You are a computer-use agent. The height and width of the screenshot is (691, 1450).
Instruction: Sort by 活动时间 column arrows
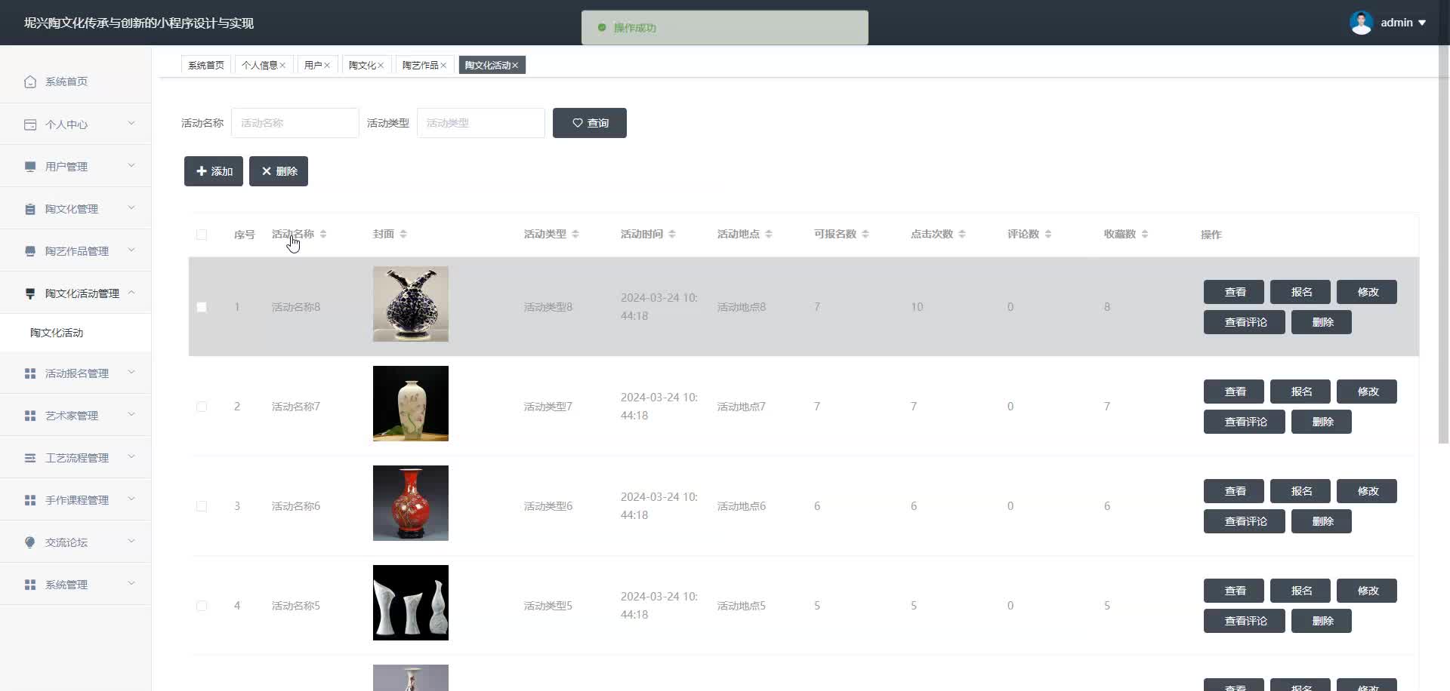672,235
